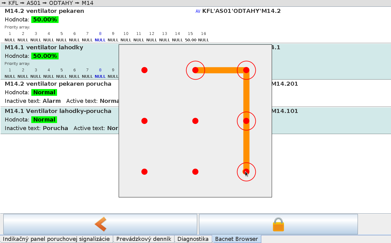Click the 50.00% value of M14.1 ventilator lahodky
The width and height of the screenshot is (391, 243).
tap(45, 56)
